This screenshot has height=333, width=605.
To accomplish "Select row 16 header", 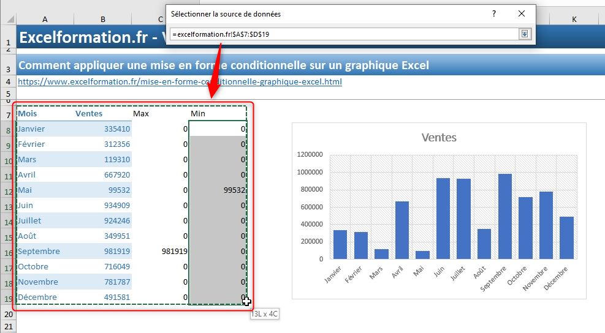I will (8, 252).
